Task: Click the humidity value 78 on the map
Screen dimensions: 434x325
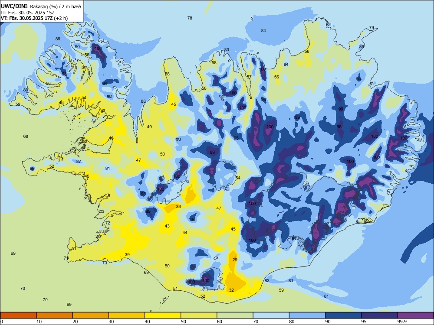Action: click(190, 18)
